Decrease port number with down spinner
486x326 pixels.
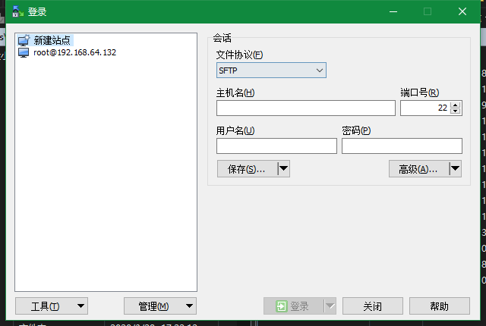tap(456, 111)
